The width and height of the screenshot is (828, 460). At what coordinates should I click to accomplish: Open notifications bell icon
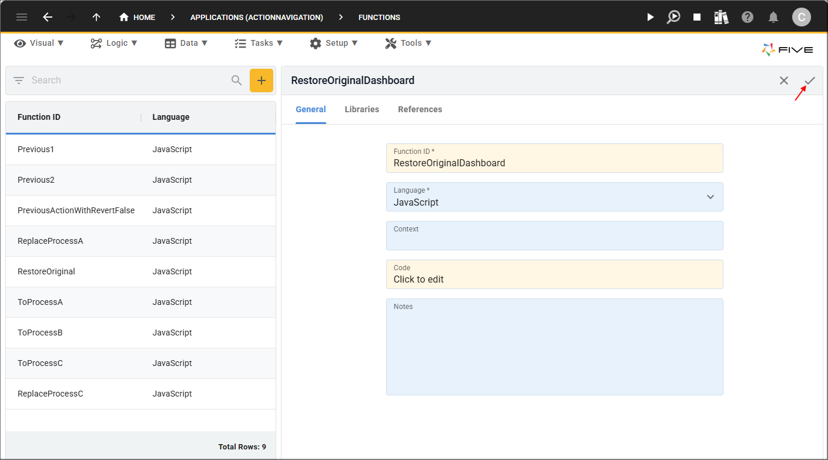coord(773,17)
